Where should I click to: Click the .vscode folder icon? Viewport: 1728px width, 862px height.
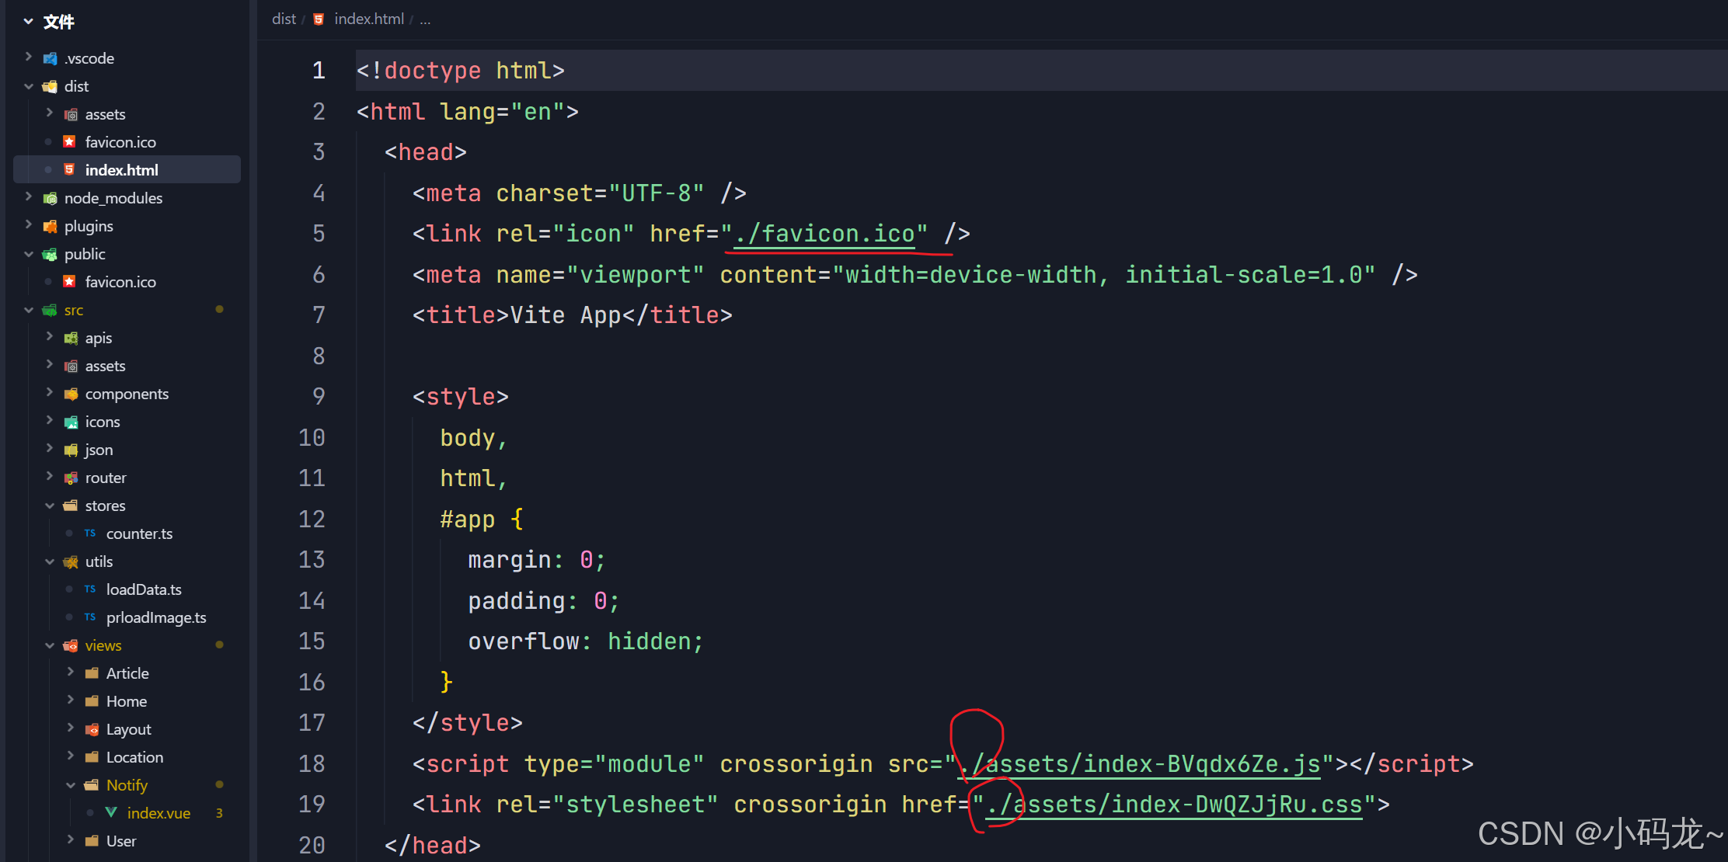[51, 58]
